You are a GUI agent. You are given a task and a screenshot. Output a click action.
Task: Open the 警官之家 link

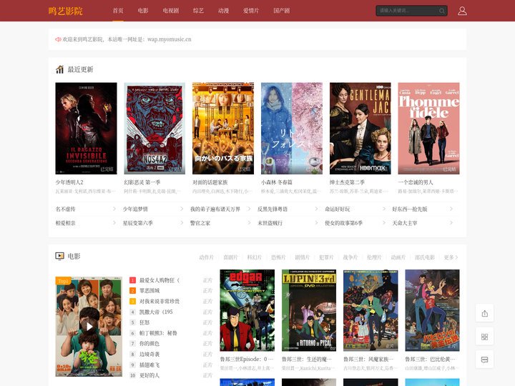coord(200,223)
